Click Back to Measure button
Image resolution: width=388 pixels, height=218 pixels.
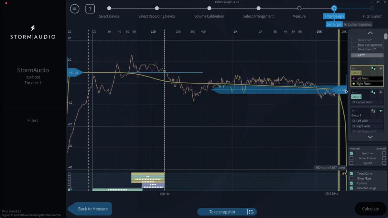[x=90, y=209]
